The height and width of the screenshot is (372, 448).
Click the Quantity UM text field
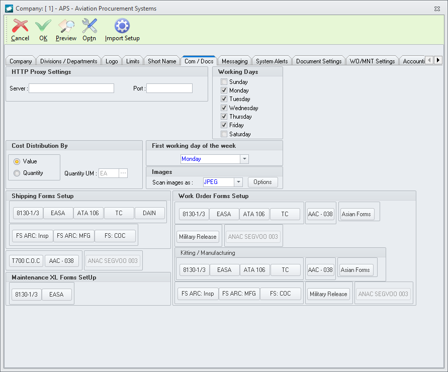click(x=109, y=173)
